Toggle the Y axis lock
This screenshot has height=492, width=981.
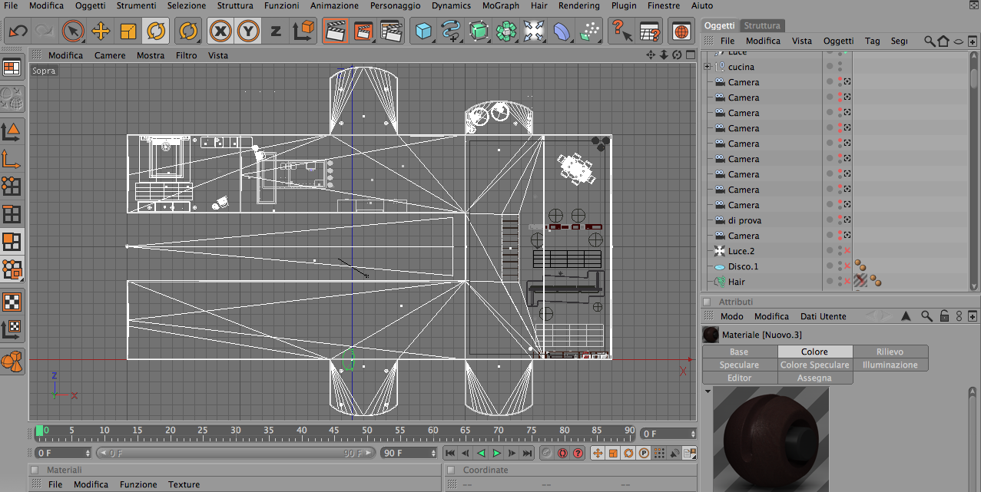248,31
